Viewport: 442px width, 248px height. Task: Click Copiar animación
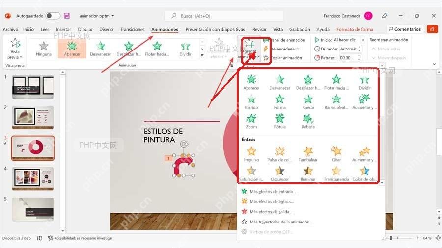coord(283,58)
